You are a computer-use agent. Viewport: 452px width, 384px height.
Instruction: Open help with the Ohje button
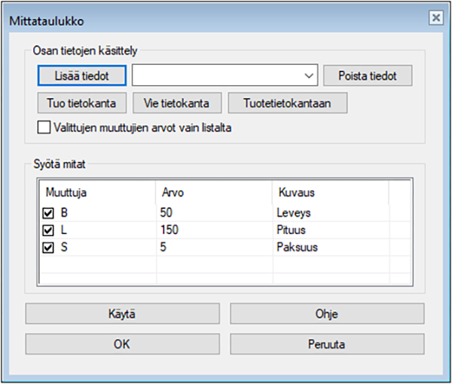(x=327, y=313)
